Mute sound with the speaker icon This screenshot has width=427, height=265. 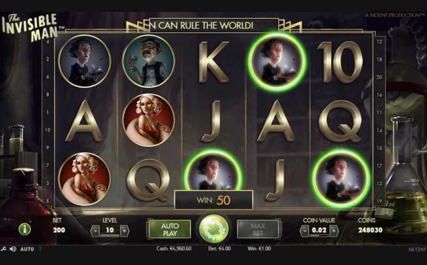(12, 248)
